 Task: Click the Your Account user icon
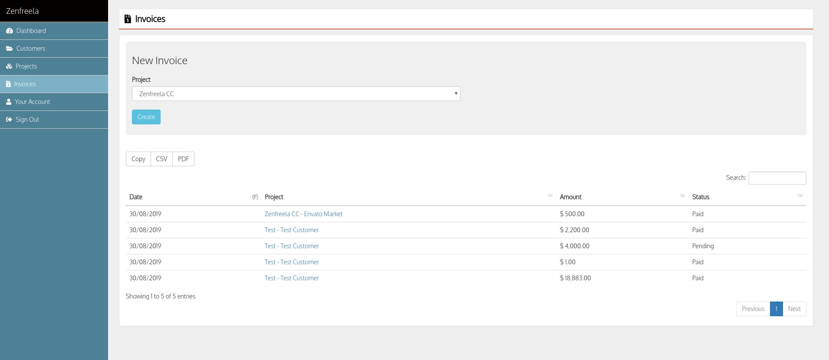pos(9,102)
